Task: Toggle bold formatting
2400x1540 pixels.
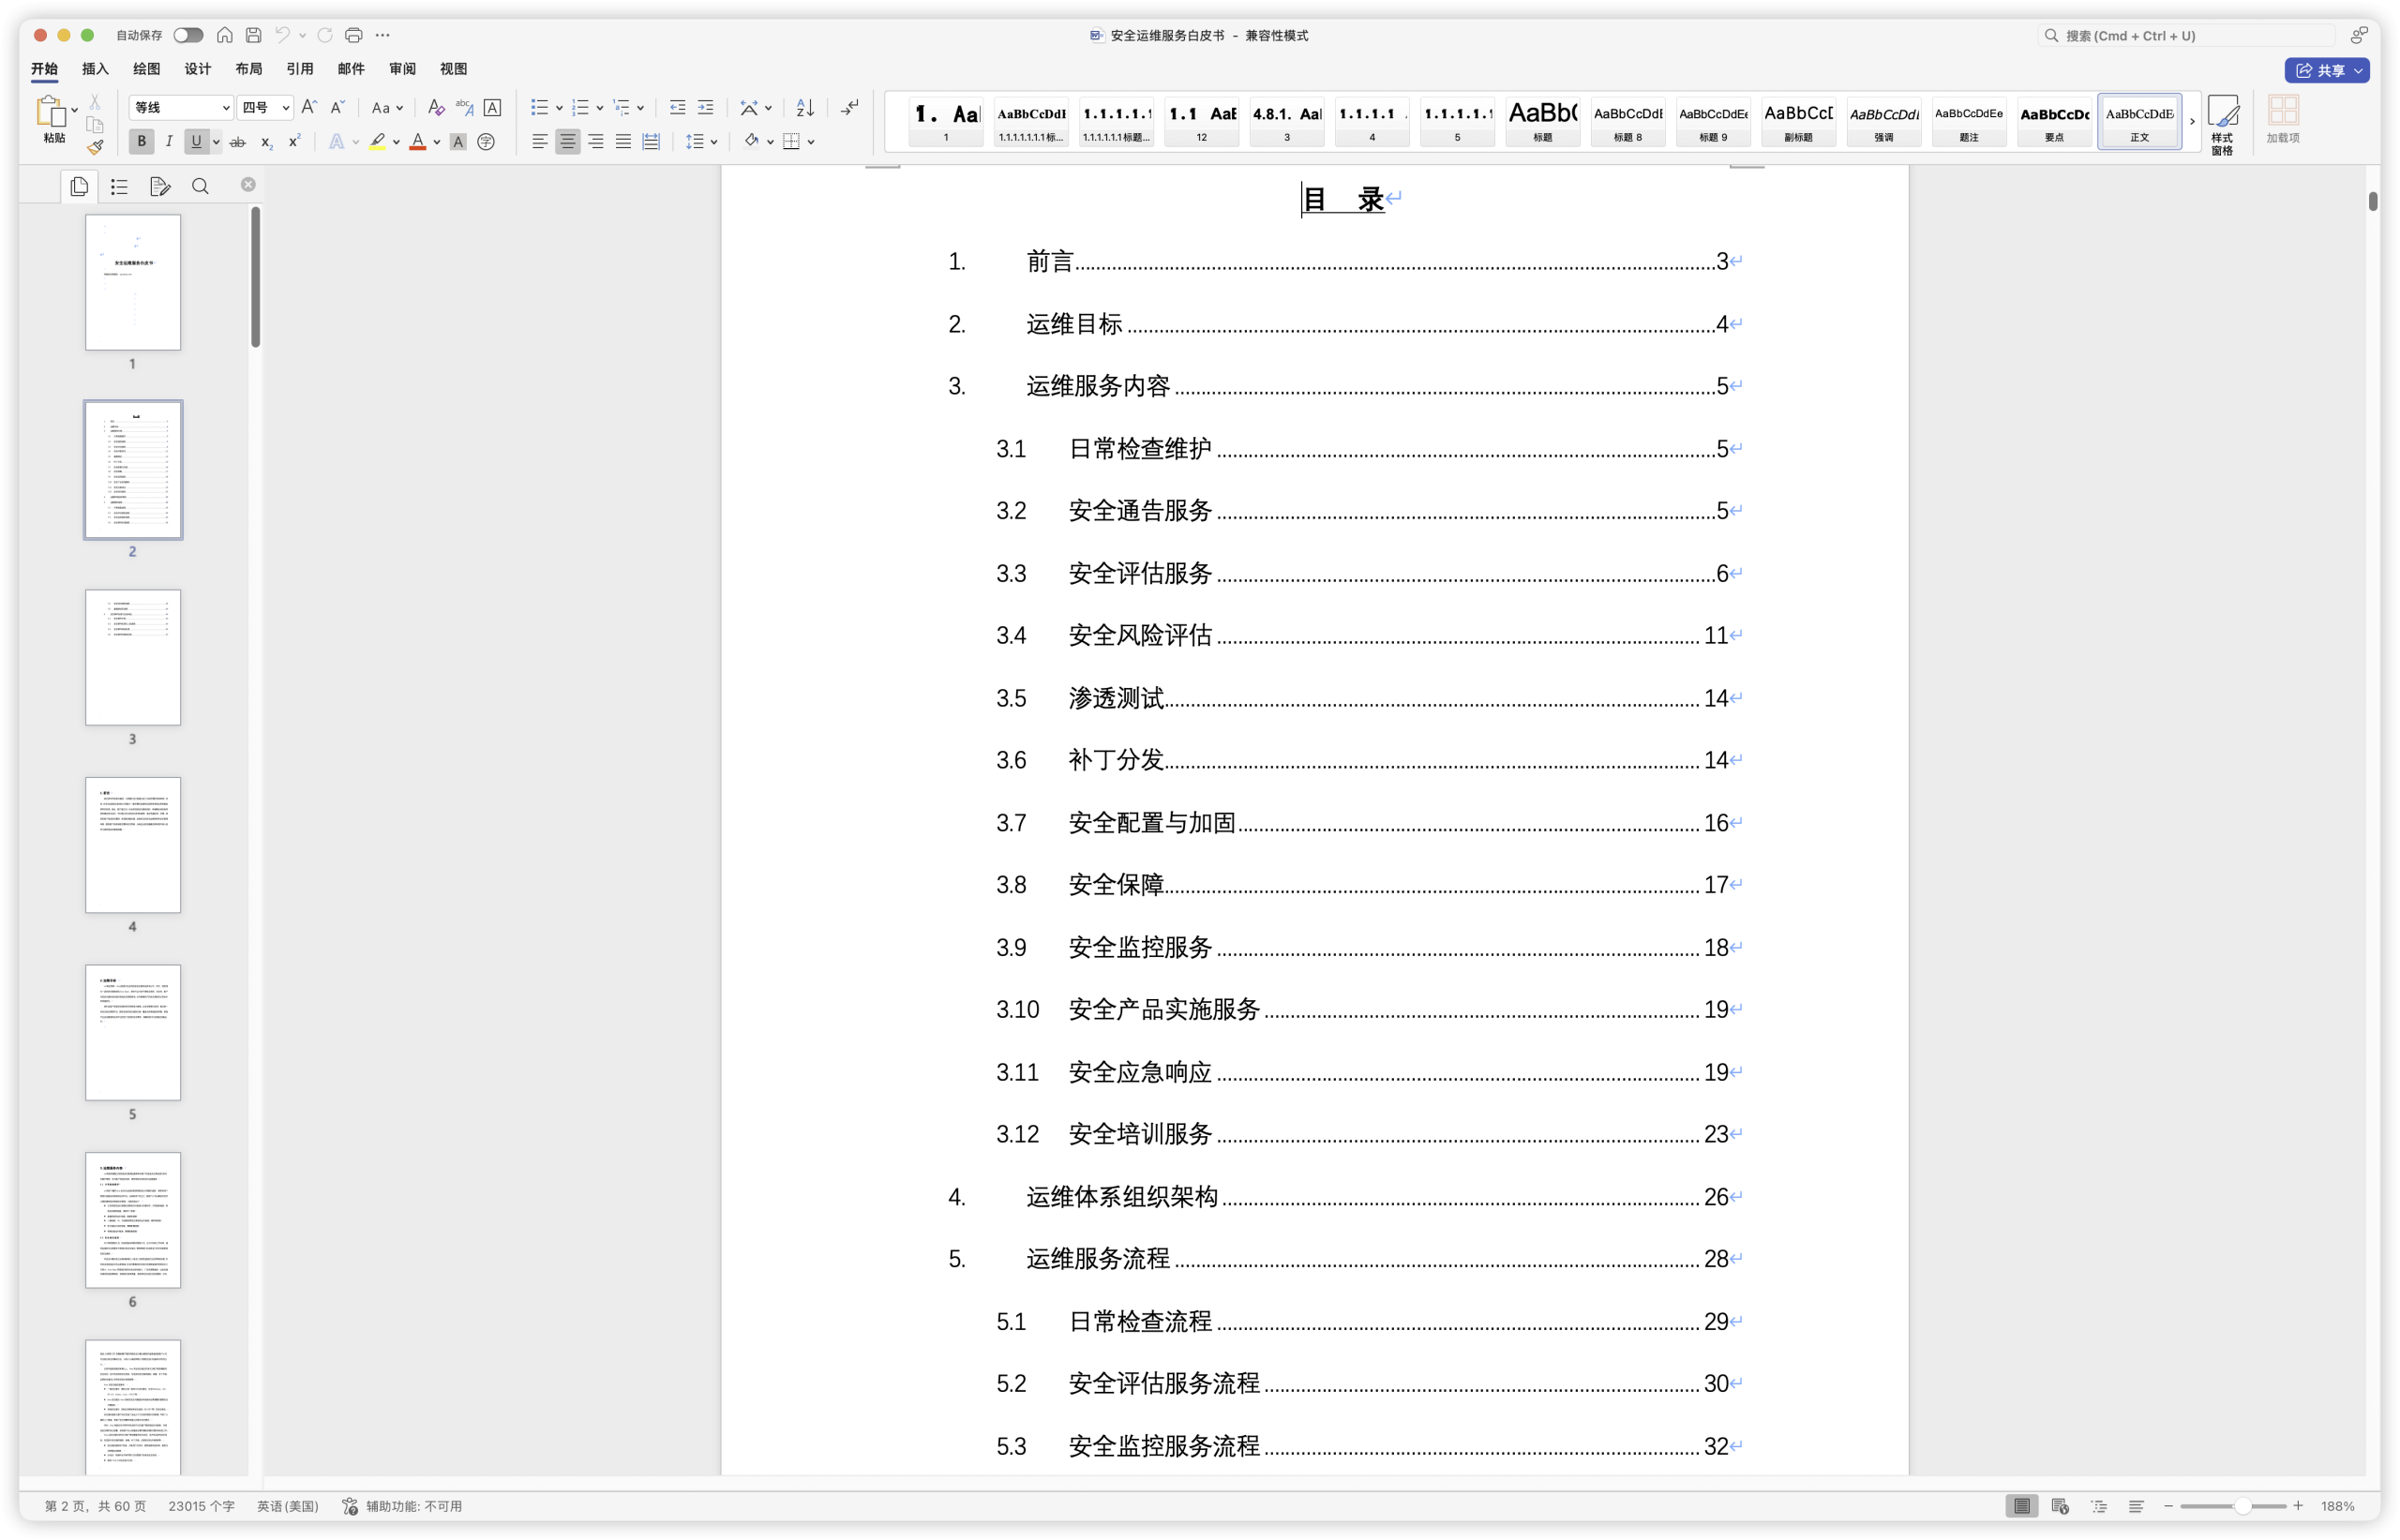Action: [x=141, y=142]
